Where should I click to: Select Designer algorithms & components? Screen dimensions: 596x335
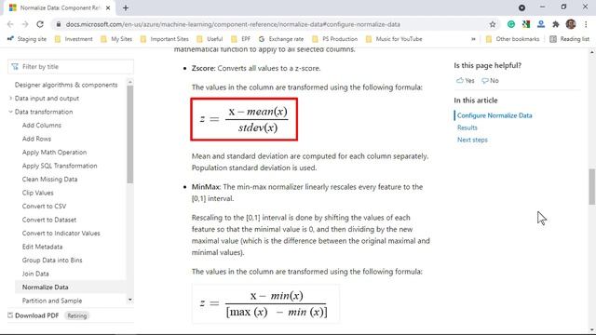(66, 85)
